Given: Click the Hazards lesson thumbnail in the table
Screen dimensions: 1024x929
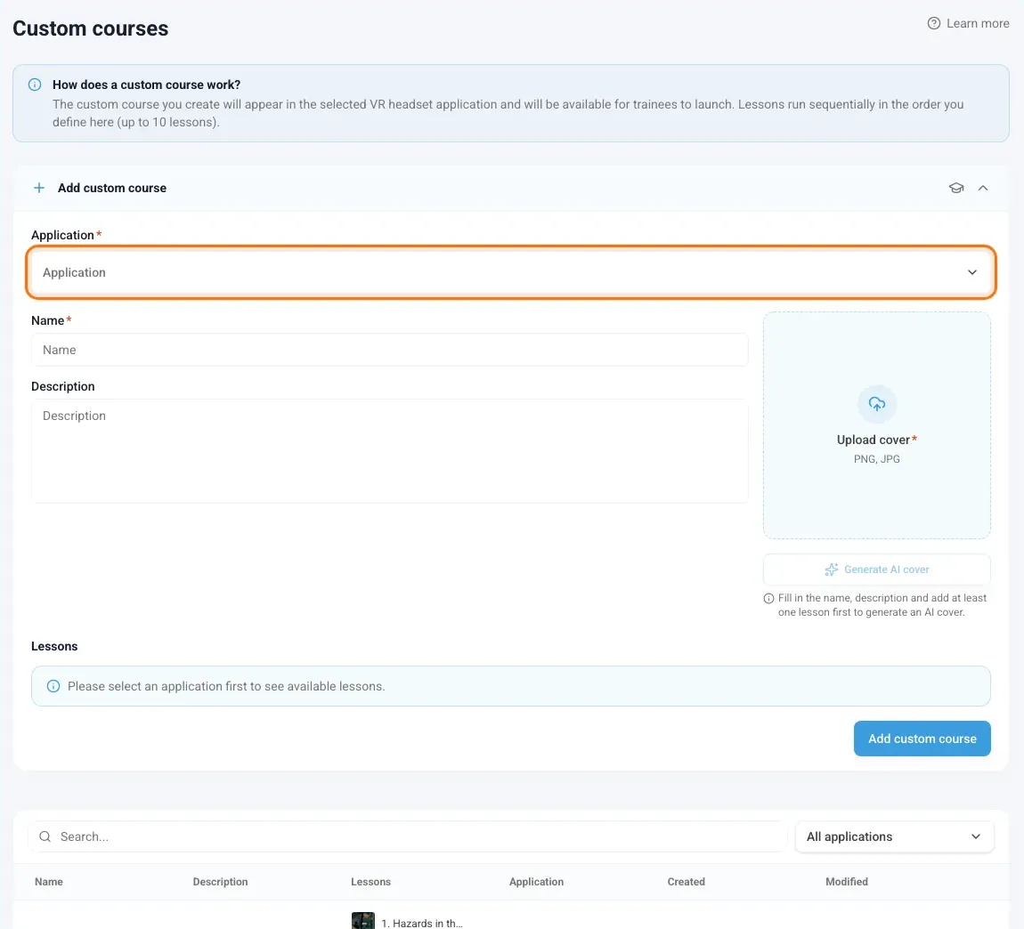Looking at the screenshot, I should [363, 920].
